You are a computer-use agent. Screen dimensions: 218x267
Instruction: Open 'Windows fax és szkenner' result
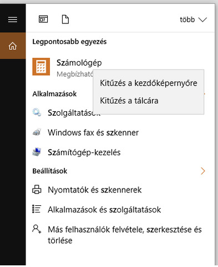[x=93, y=132]
